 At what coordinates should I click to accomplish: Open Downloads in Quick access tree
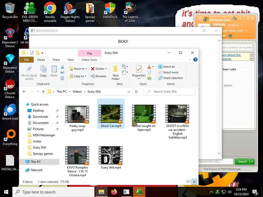[x=40, y=117]
